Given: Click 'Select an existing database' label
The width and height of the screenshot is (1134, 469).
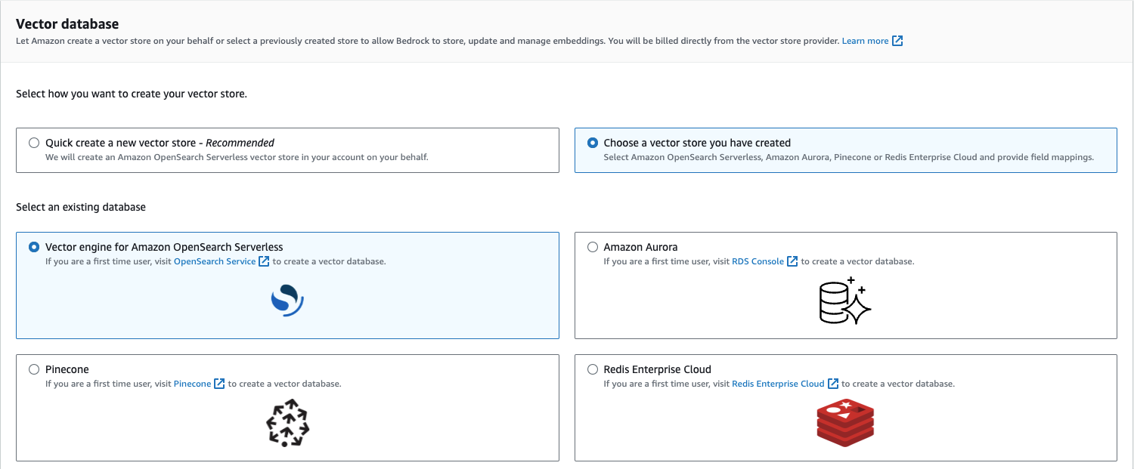Looking at the screenshot, I should [x=81, y=206].
